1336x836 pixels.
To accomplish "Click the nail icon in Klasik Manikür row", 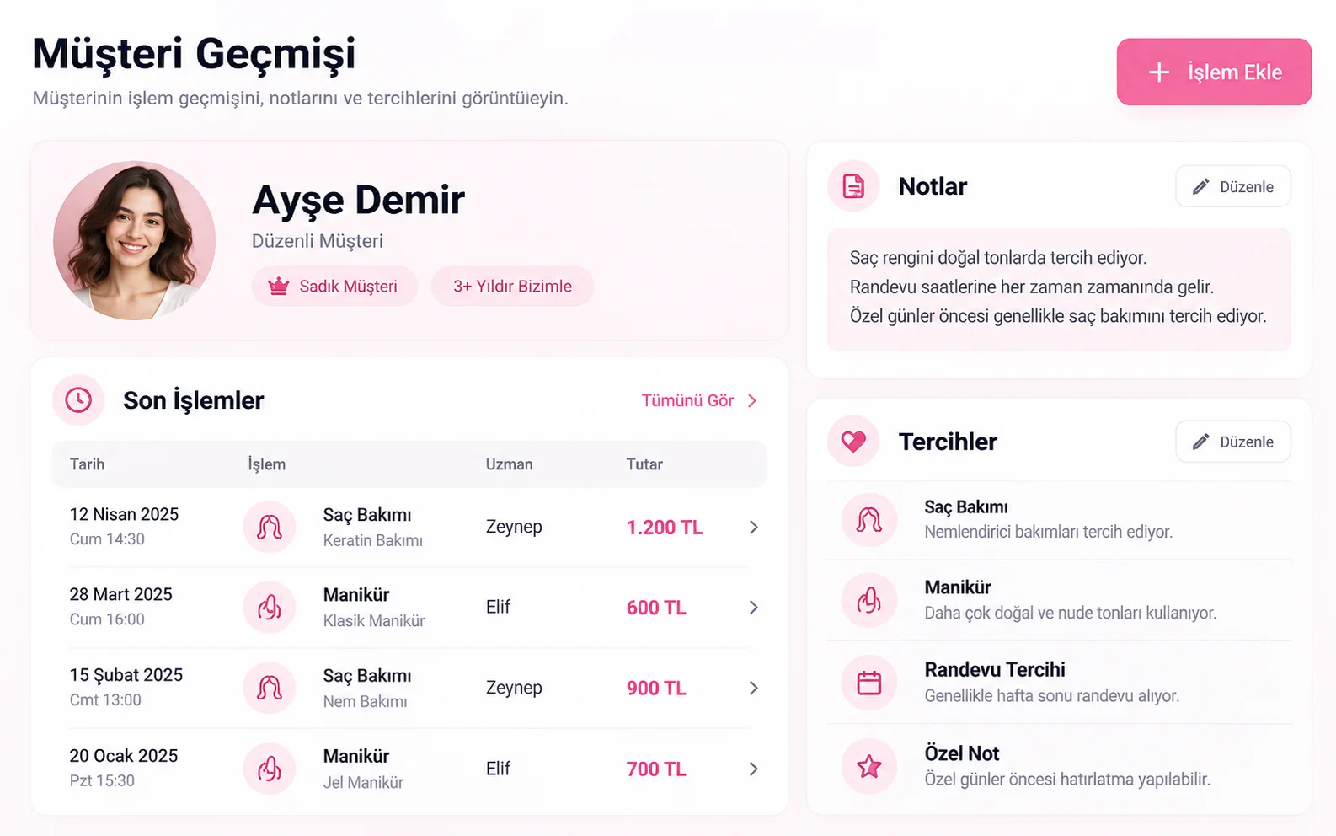I will pyautogui.click(x=270, y=607).
